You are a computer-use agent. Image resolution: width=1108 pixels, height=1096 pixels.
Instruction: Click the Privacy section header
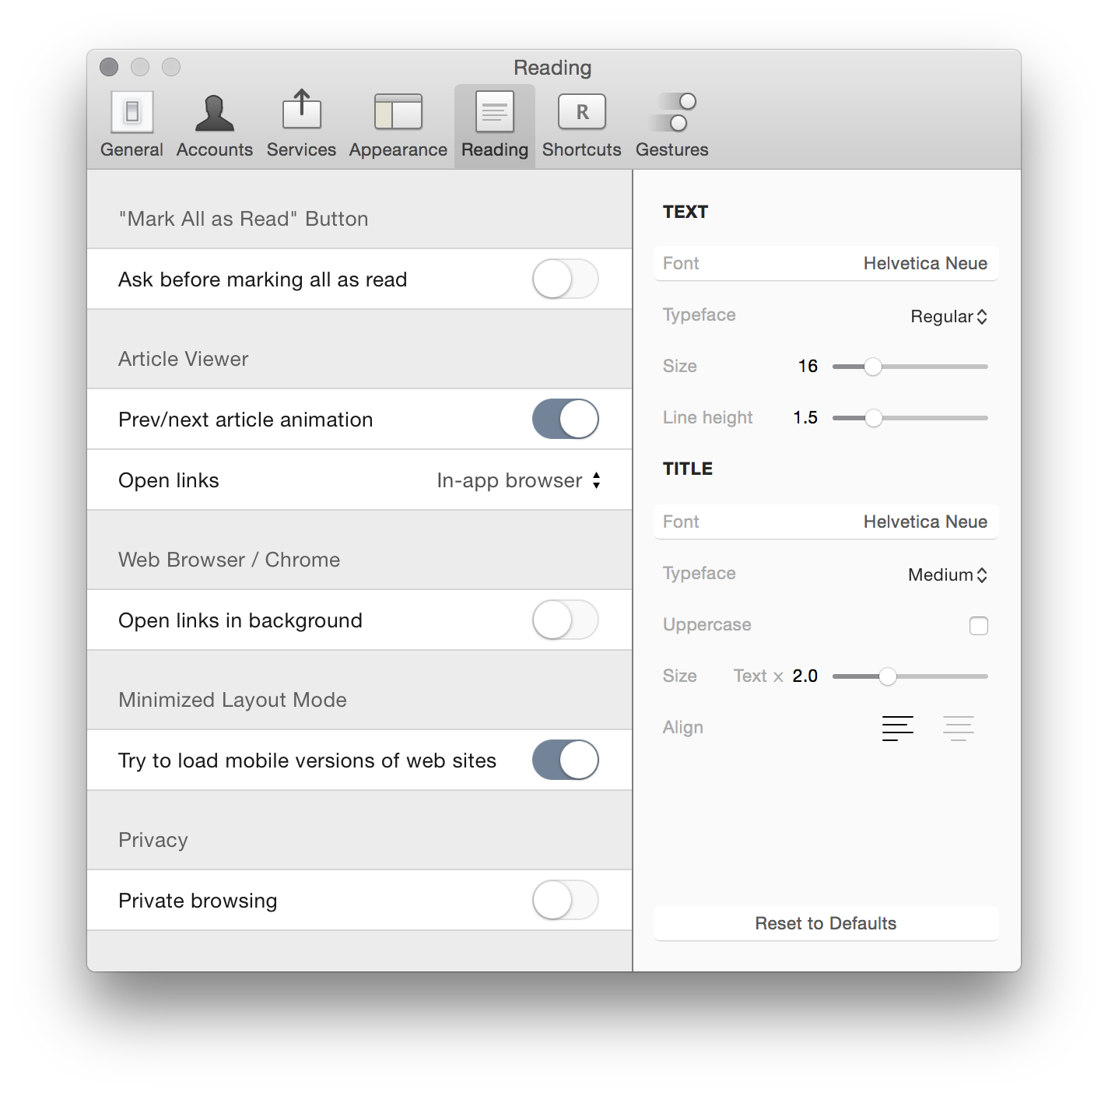tap(153, 840)
